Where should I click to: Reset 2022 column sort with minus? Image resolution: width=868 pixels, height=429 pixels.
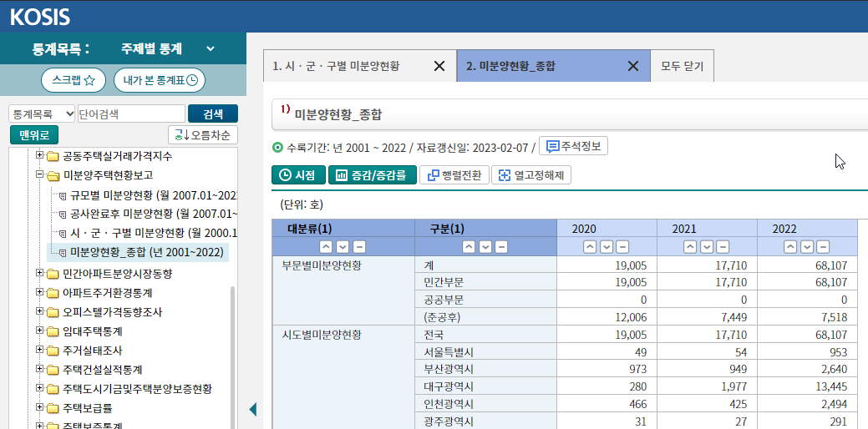tap(823, 247)
